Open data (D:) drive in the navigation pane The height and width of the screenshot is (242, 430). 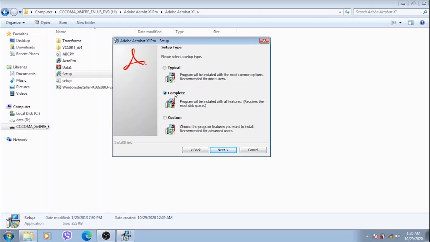click(x=20, y=120)
